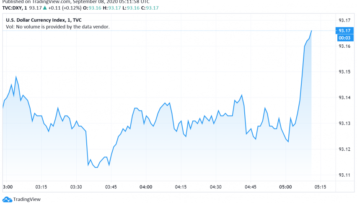
Task: Click the 04:15 time axis label
Action: coord(181,187)
